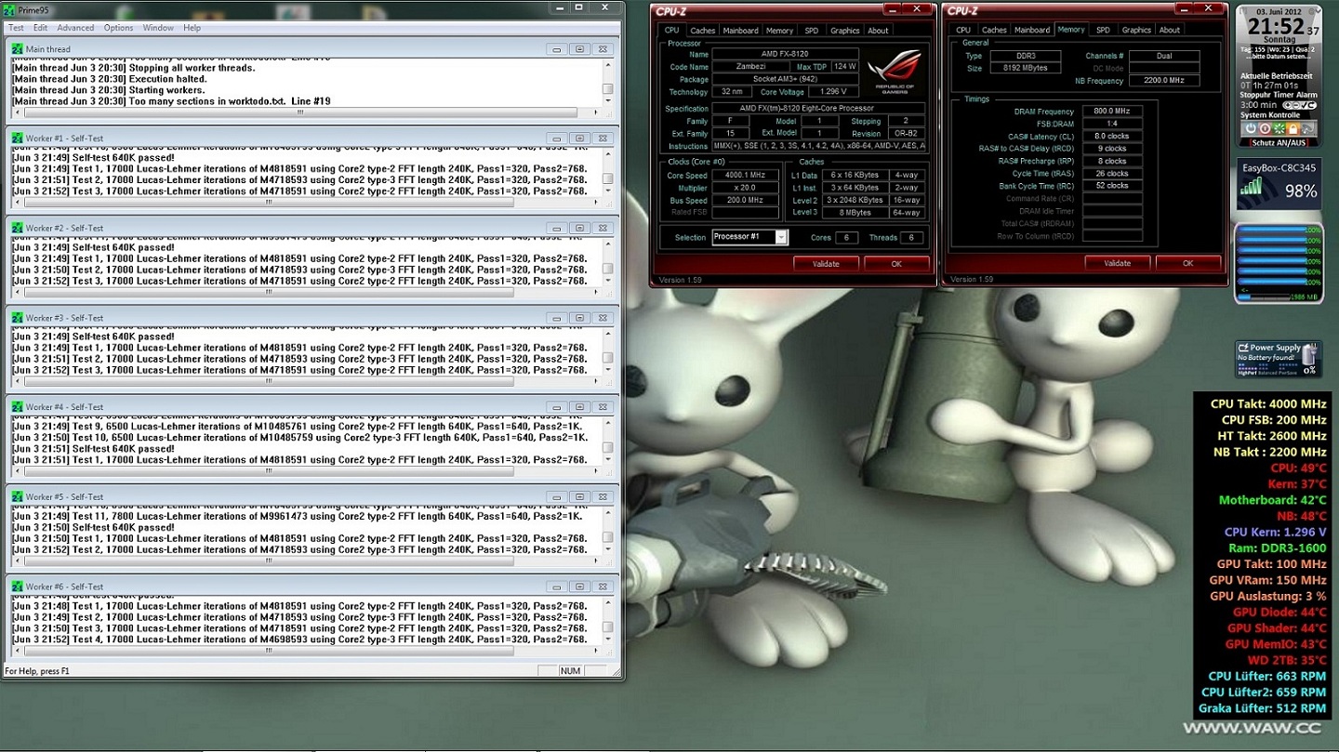The width and height of the screenshot is (1339, 752).
Task: Click the Worker #1 Self-Test window icon
Action: click(x=18, y=139)
